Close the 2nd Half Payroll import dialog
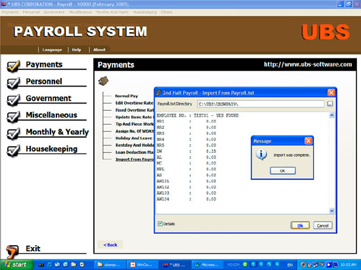 [x=331, y=92]
